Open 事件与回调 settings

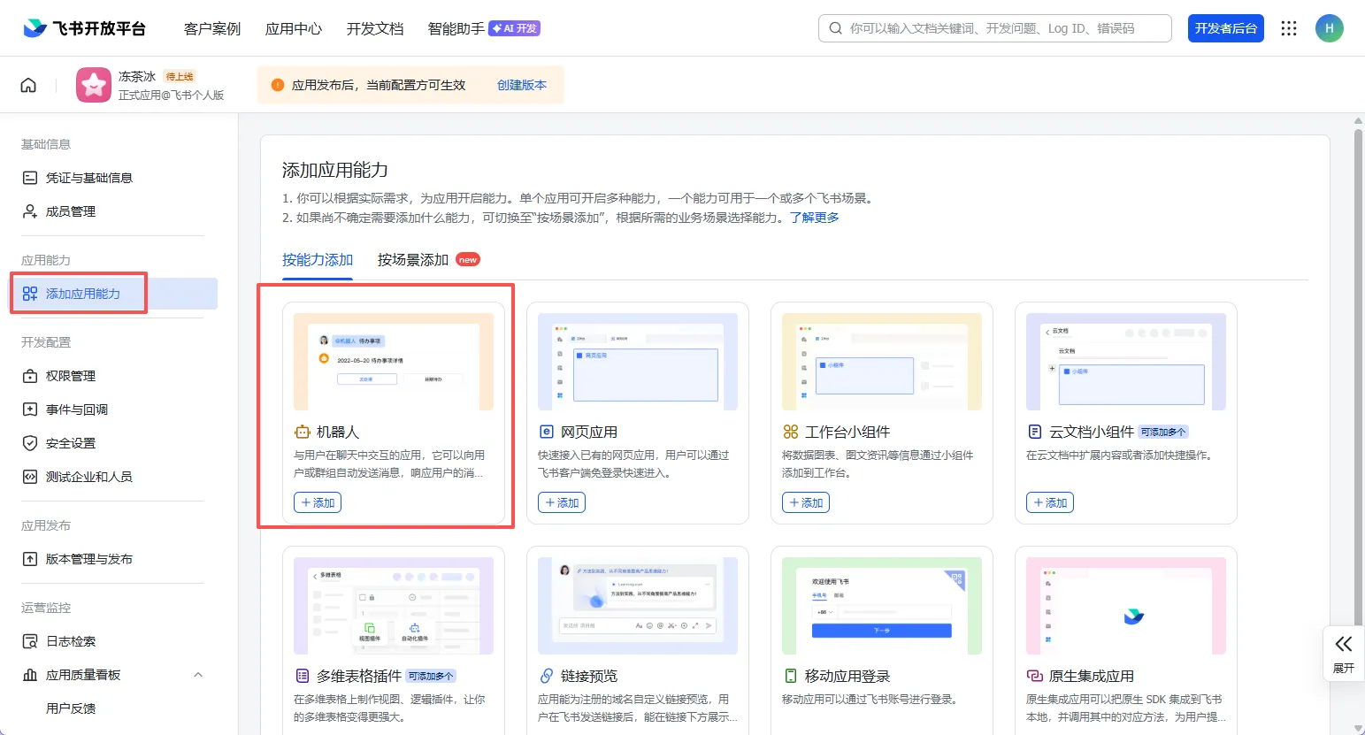(77, 410)
